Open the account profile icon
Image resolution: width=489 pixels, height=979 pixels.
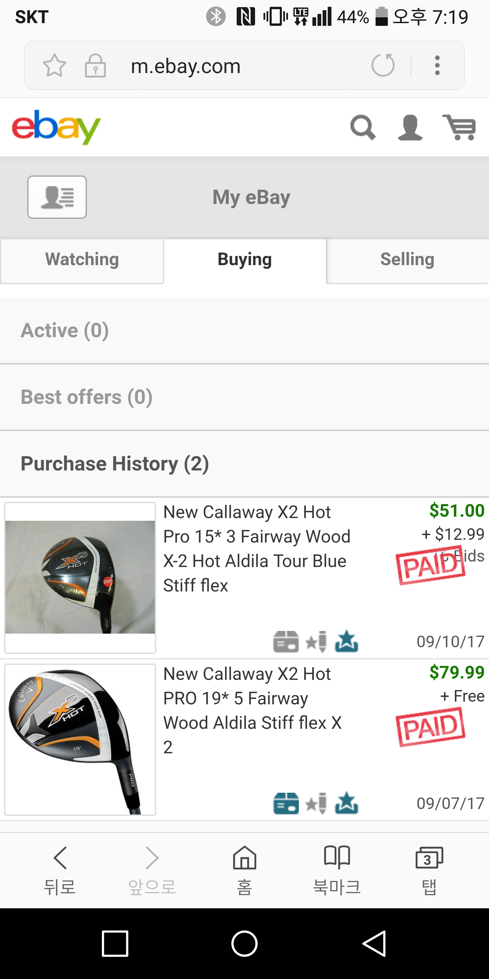[410, 127]
